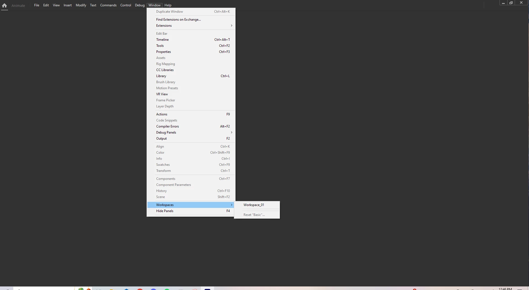Click Brush Library entry
The image size is (529, 290).
pos(191,82)
